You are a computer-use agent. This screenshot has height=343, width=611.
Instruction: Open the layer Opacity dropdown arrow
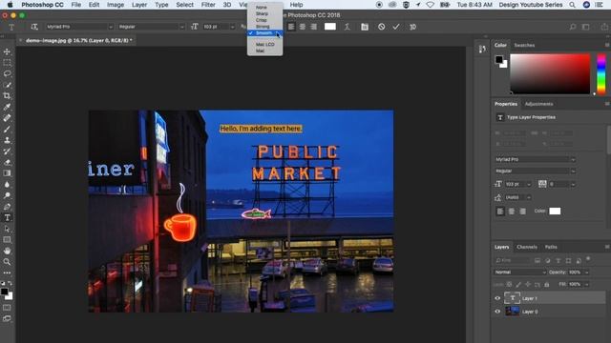(586, 272)
